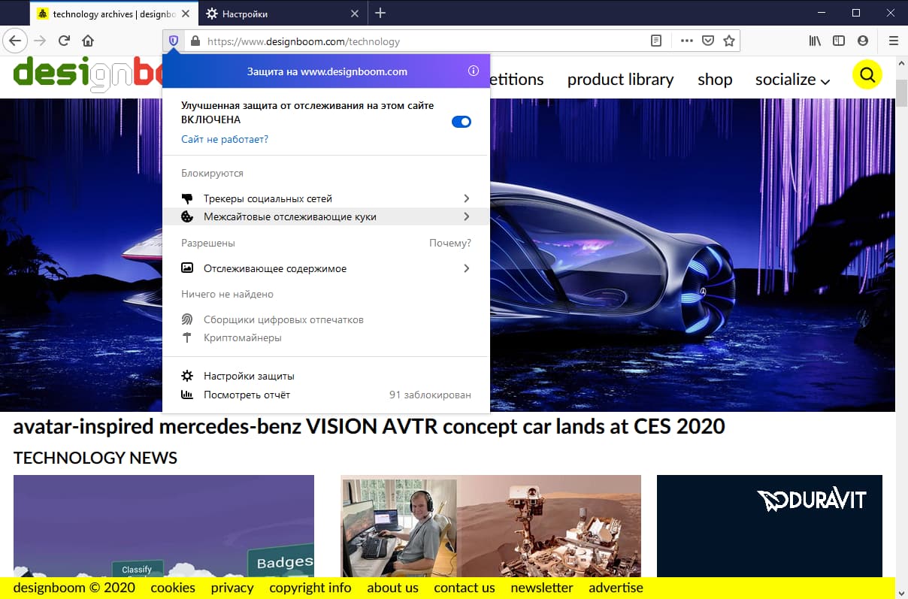This screenshot has width=908, height=599.
Task: Disable enhanced tracking protection for this site
Action: (x=461, y=121)
